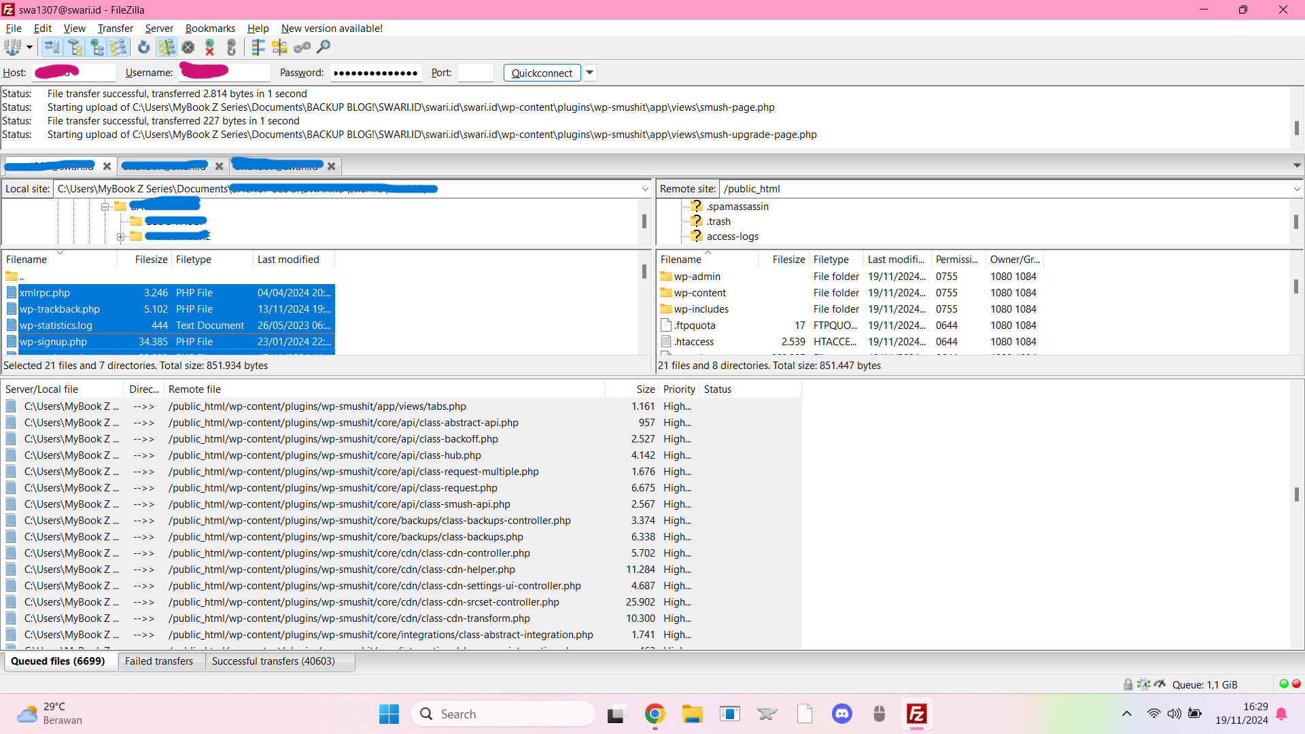Close the second connection tab
Image resolution: width=1305 pixels, height=734 pixels.
(x=219, y=167)
